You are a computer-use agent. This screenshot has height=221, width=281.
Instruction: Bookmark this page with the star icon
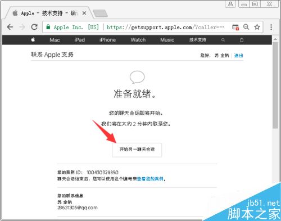[x=257, y=27]
